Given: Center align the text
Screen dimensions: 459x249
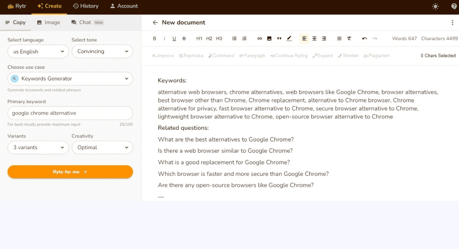Looking at the screenshot, I should click(x=314, y=38).
